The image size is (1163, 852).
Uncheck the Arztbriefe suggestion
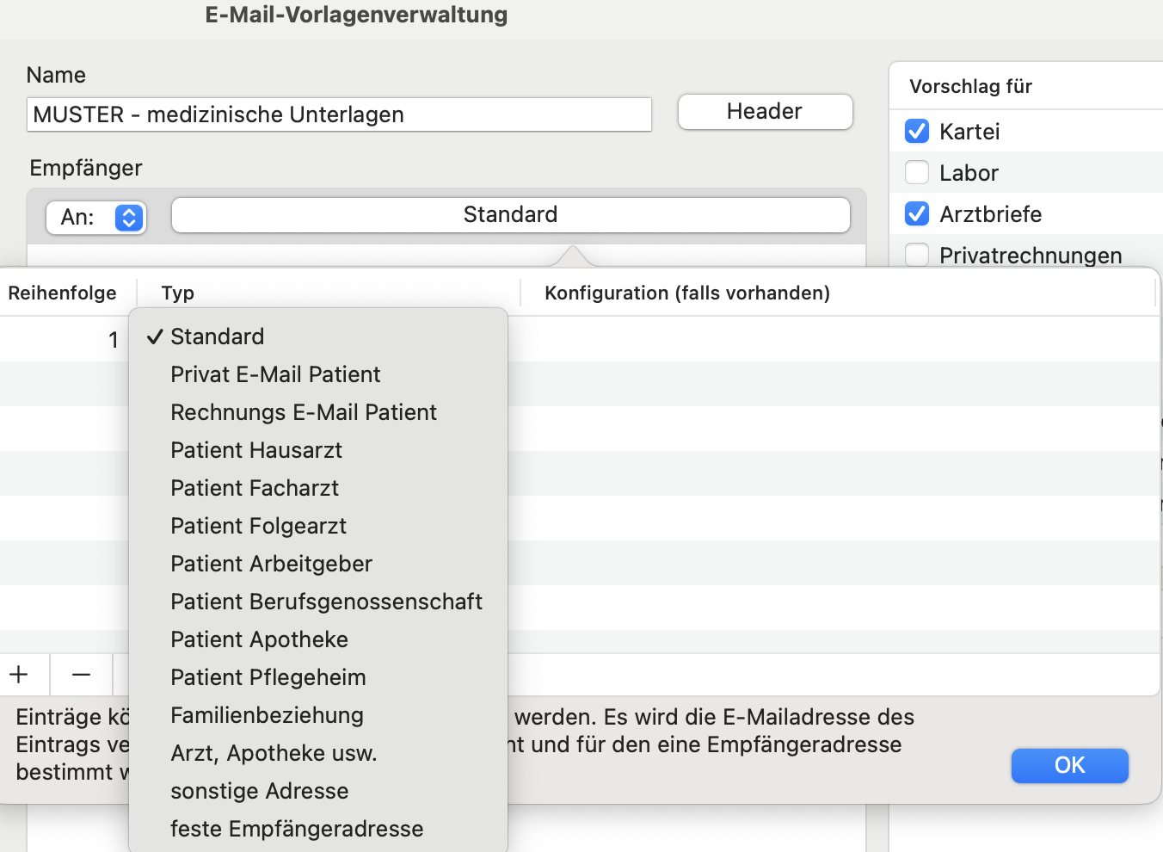tap(917, 213)
